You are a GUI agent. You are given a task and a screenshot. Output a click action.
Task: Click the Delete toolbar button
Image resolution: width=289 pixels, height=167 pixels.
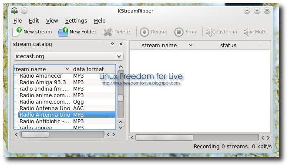(x=117, y=32)
